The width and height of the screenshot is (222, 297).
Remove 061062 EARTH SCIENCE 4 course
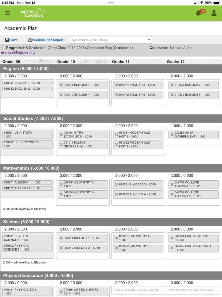tap(172, 248)
